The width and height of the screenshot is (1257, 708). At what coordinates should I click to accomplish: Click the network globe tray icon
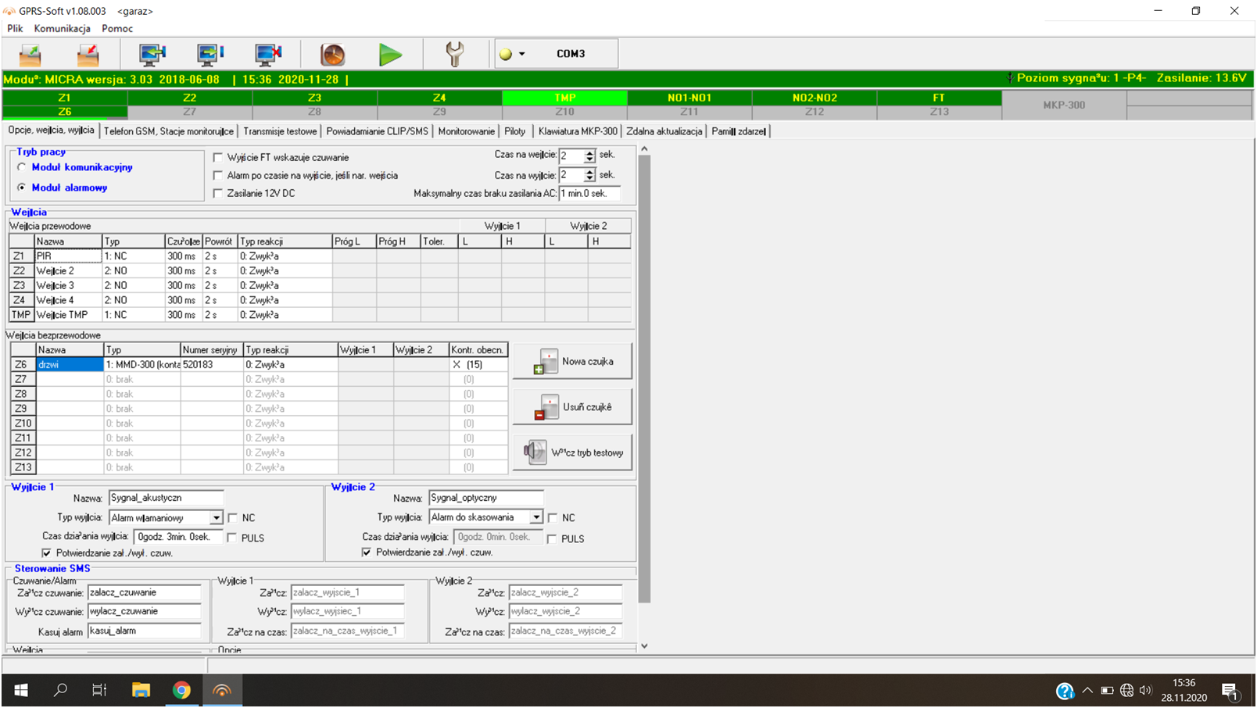coord(1126,691)
